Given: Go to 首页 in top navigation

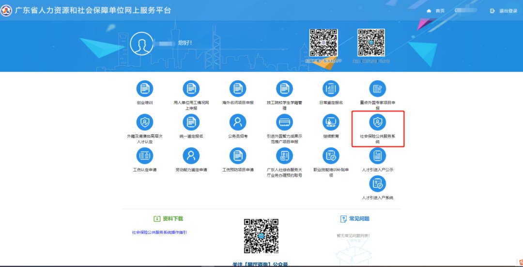Looking at the screenshot, I should pyautogui.click(x=436, y=11).
